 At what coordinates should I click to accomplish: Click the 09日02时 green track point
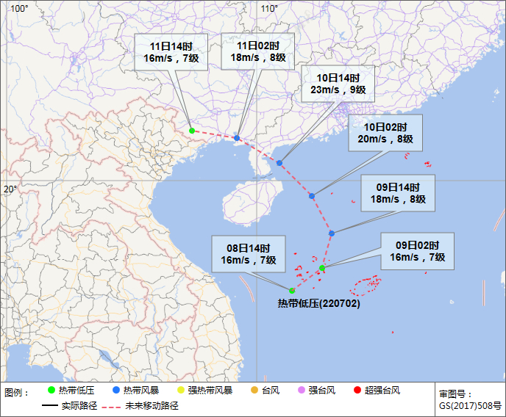click(x=322, y=268)
